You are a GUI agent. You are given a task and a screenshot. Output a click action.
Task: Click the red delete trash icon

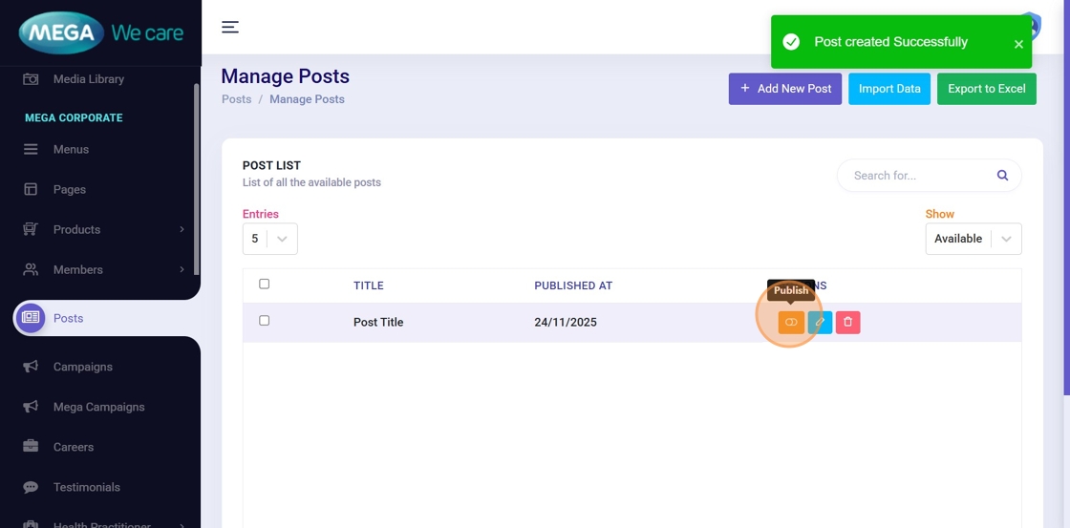point(847,323)
